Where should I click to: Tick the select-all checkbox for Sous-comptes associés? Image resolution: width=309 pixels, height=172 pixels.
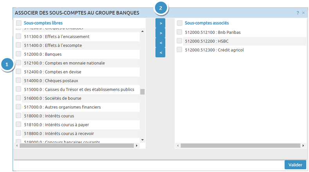pyautogui.click(x=180, y=23)
